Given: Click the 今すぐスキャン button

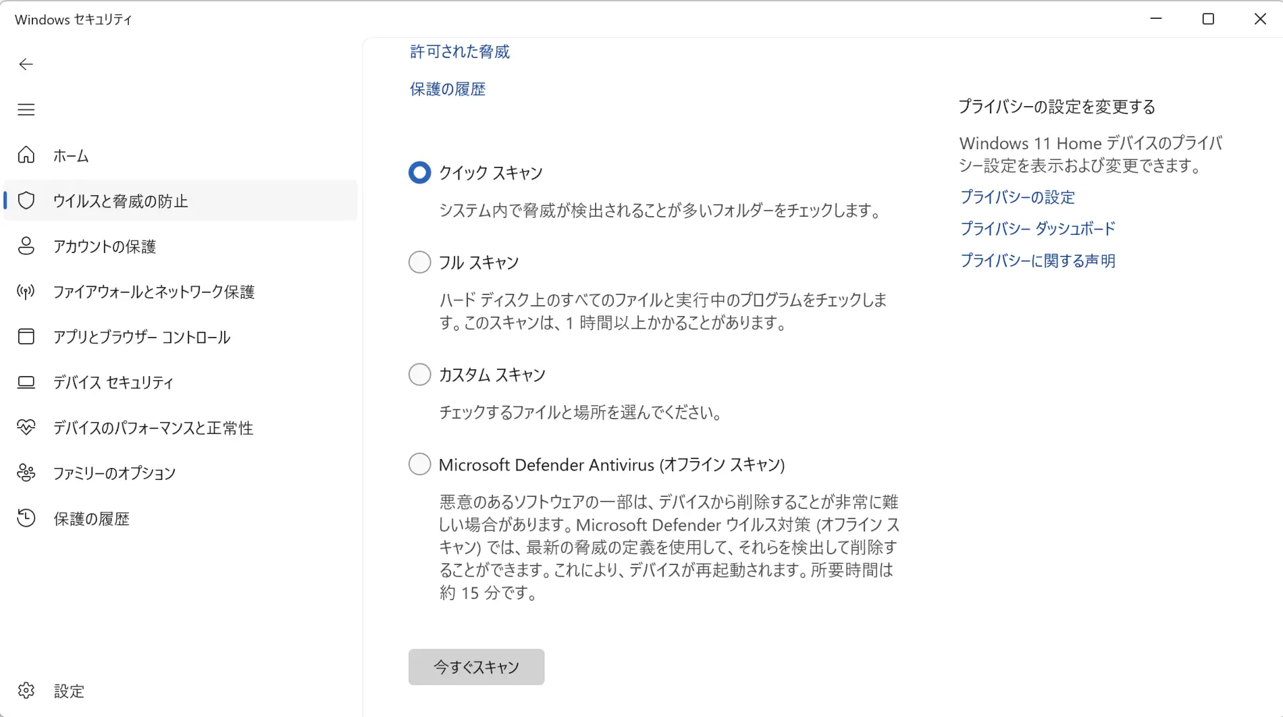Looking at the screenshot, I should 476,667.
